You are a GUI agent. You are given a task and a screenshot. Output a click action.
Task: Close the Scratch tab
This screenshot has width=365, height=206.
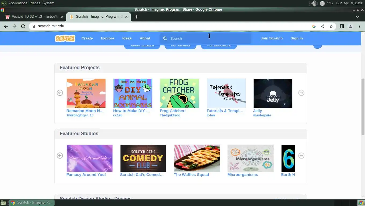(x=126, y=17)
